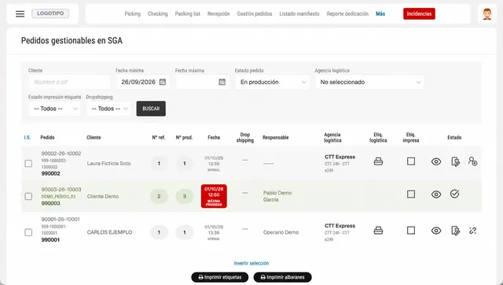
Task: View details of CARLOS EJEMPLO order
Action: (x=436, y=231)
